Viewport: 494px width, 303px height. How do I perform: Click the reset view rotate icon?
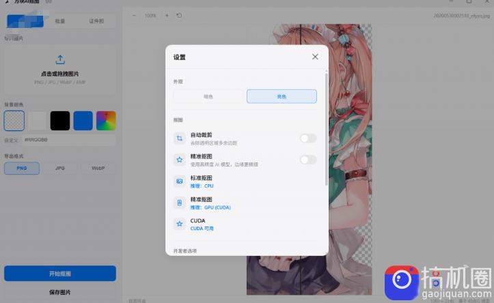[179, 15]
